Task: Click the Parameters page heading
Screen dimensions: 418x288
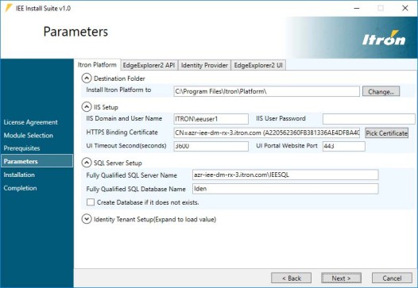Action: click(x=75, y=32)
